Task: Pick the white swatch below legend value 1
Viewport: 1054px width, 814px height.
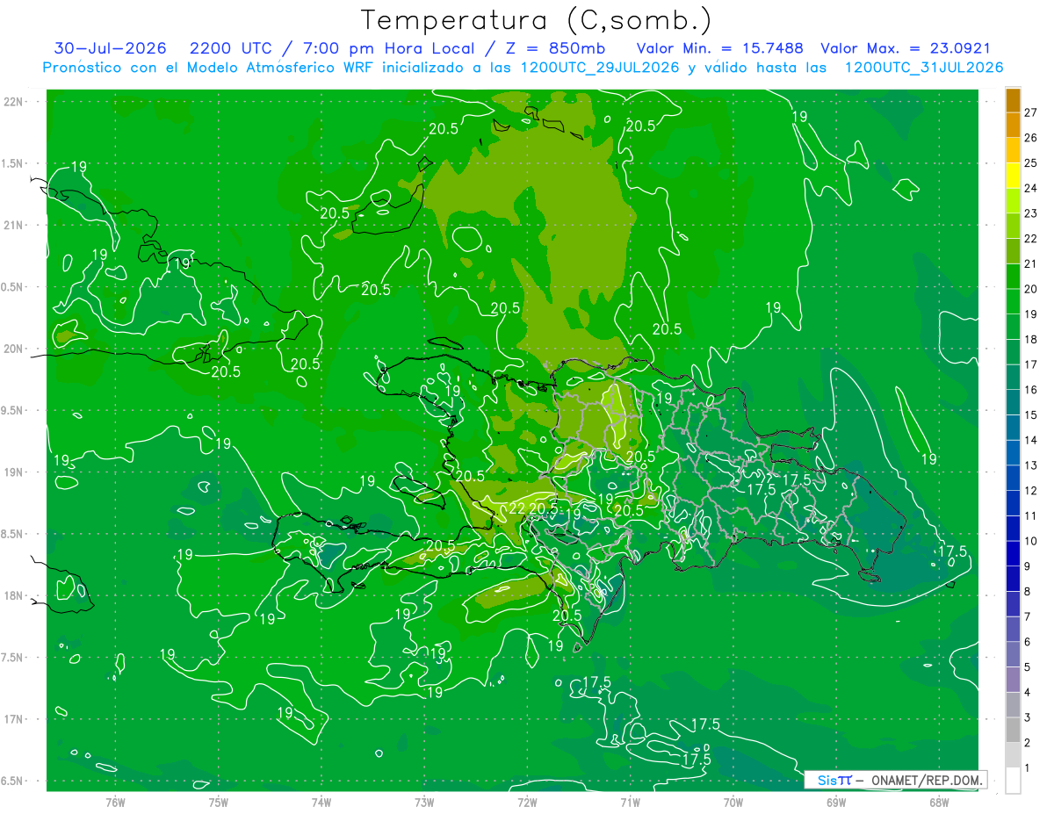Action: (x=1013, y=780)
